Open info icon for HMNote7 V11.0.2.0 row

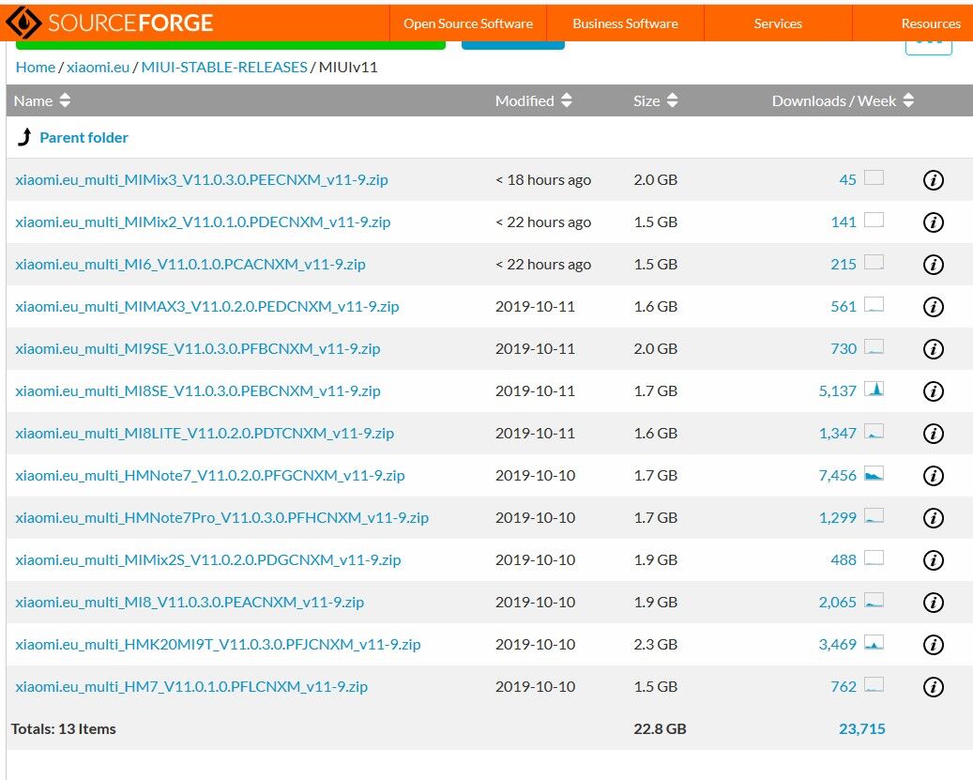click(934, 475)
